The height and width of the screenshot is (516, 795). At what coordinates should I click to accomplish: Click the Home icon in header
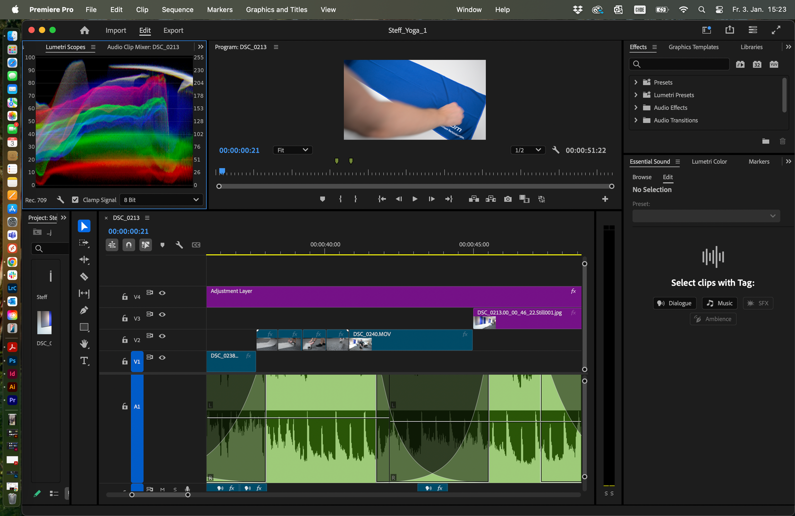pyautogui.click(x=84, y=30)
